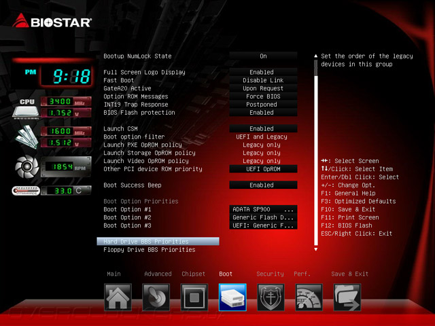Open the Main section home icon
This screenshot has width=435, height=326.
tap(118, 297)
